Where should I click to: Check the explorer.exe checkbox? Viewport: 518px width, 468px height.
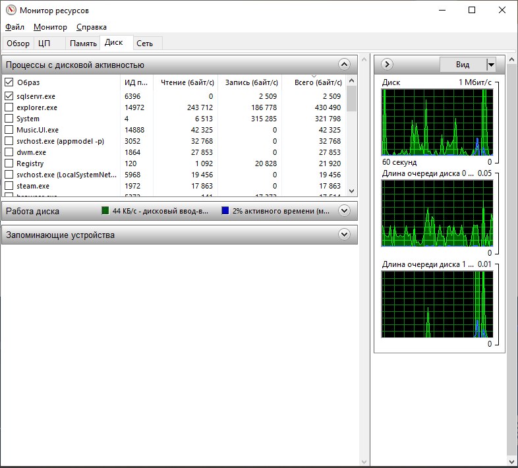pos(9,107)
